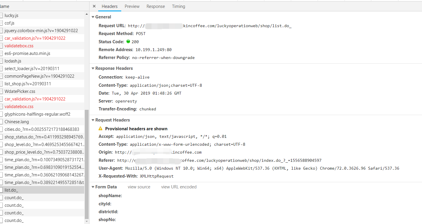This screenshot has height=224, width=422.
Task: Select time_plan.do request with rn=0.3606210
Action: [42, 175]
